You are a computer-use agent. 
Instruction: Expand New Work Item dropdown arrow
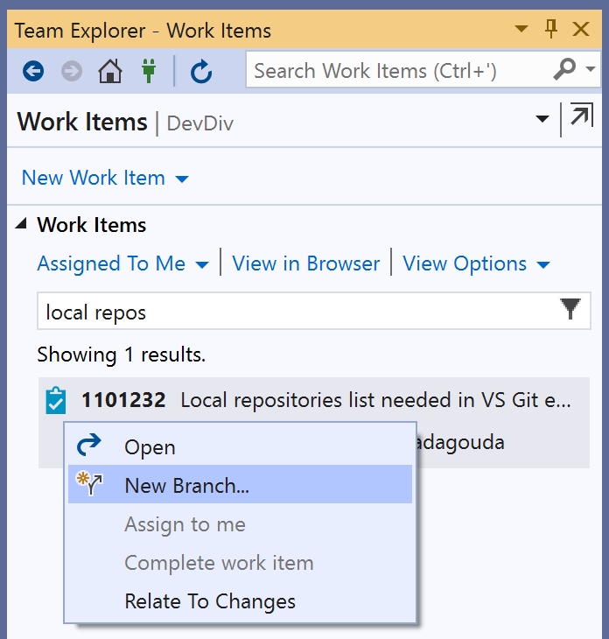pos(182,179)
